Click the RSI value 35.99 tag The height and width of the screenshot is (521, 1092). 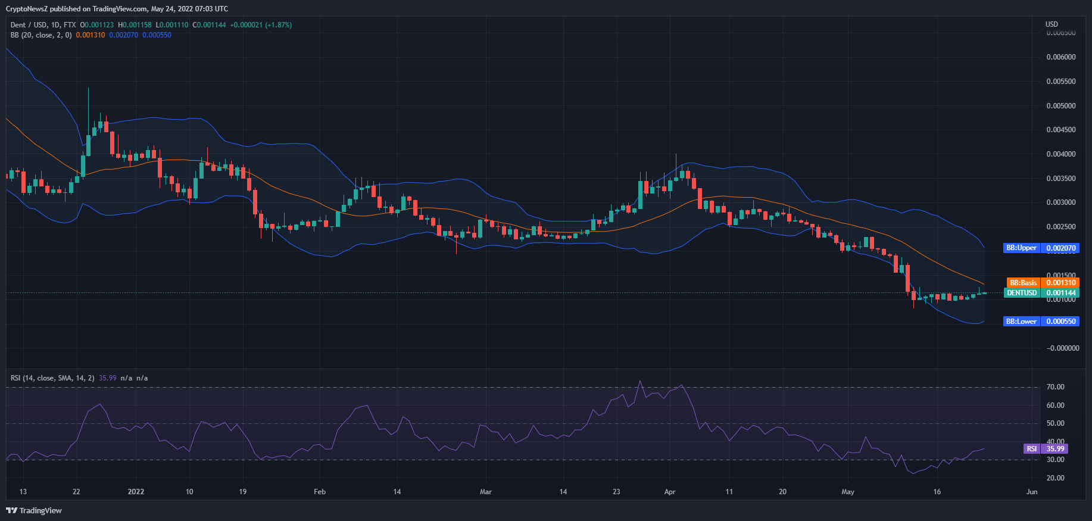point(1054,449)
